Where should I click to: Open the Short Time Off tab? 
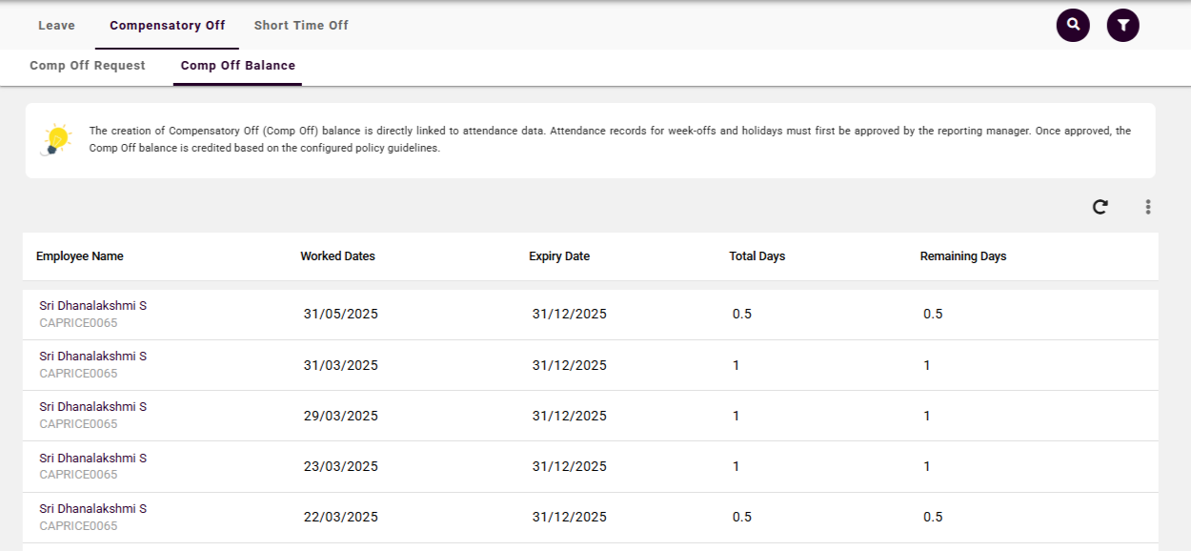pos(301,26)
